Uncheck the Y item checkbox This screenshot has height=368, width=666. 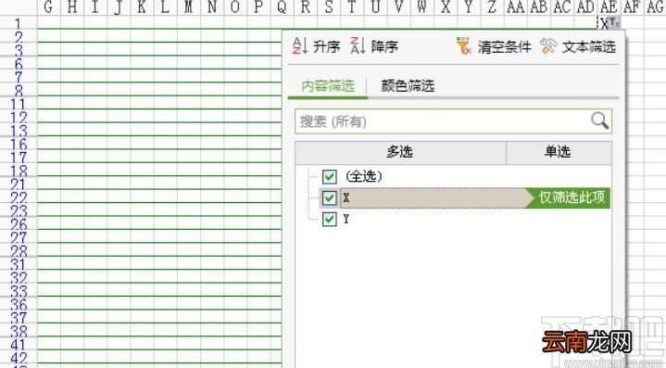coord(329,219)
